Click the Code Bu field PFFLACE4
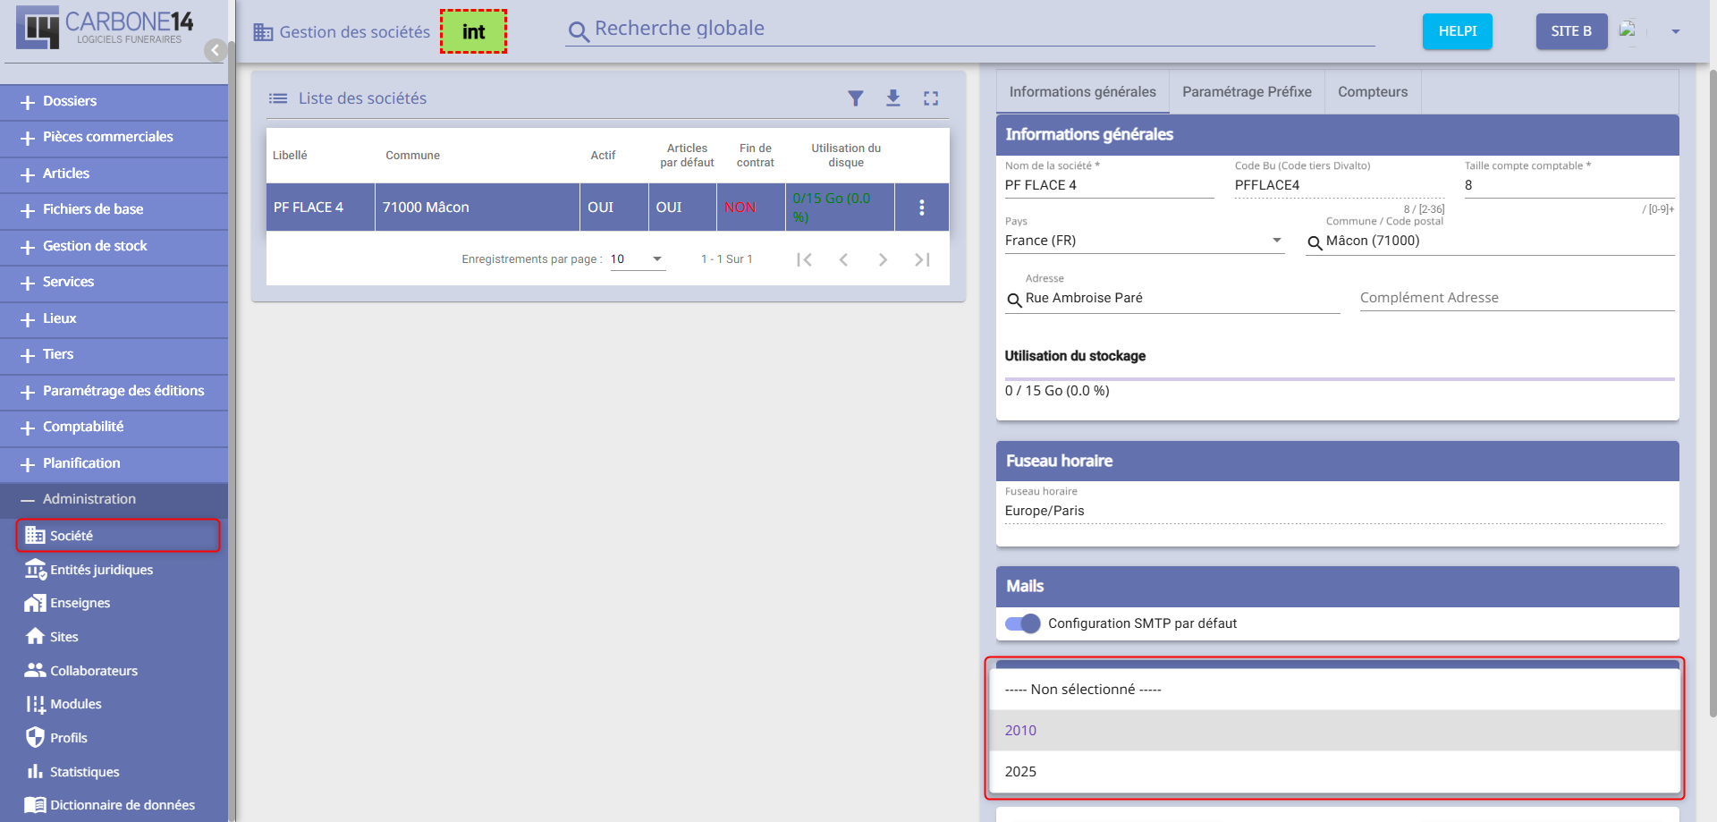 1339,185
